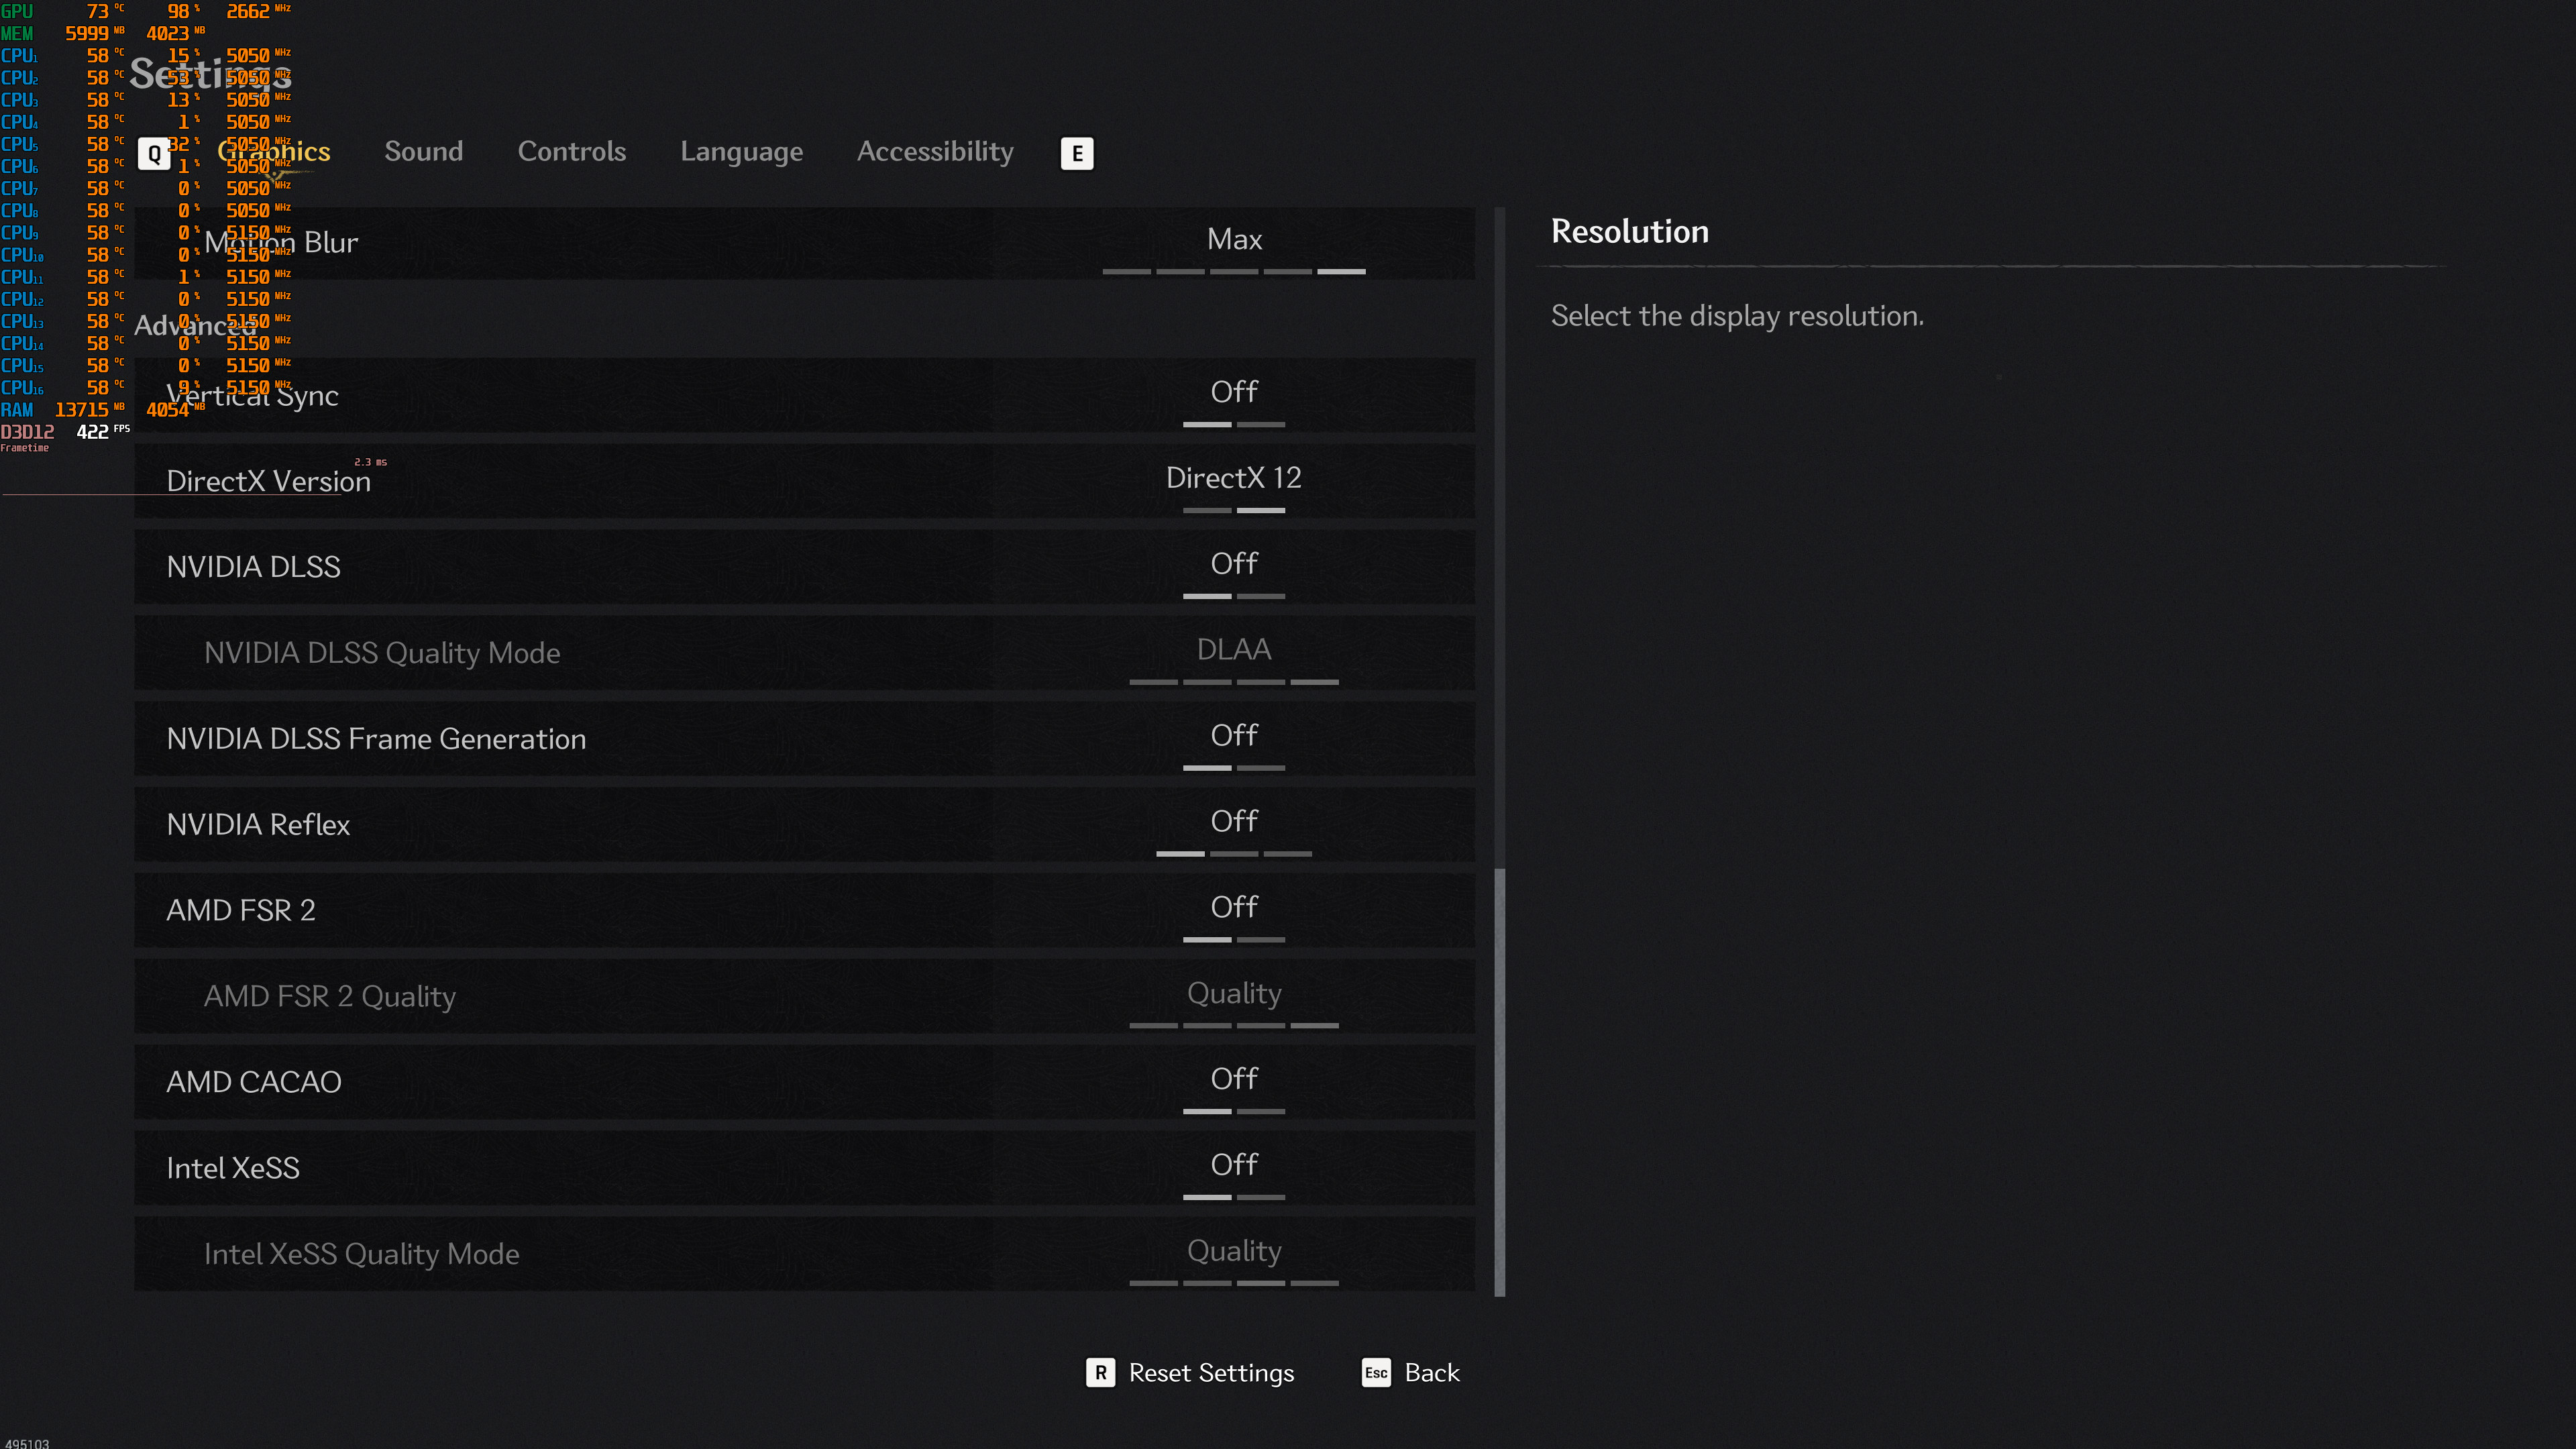Toggle the AMD FSR 2 setting
Screen dimensions: 2576x1449
pos(1233,910)
